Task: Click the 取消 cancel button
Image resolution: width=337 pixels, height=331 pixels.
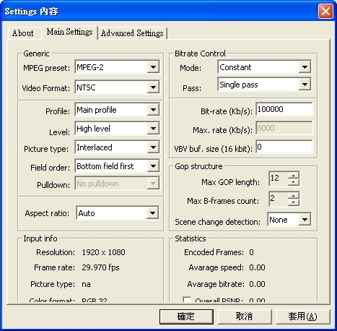Action: pyautogui.click(x=245, y=317)
